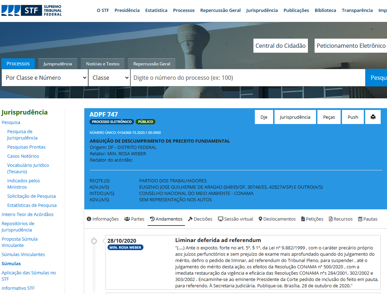
Task: Click the 'ADPF 747' process title
Action: [104, 115]
